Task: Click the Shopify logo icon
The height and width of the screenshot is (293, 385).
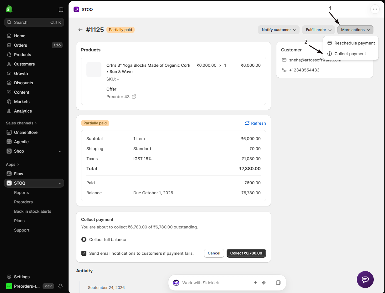Action: point(9,9)
